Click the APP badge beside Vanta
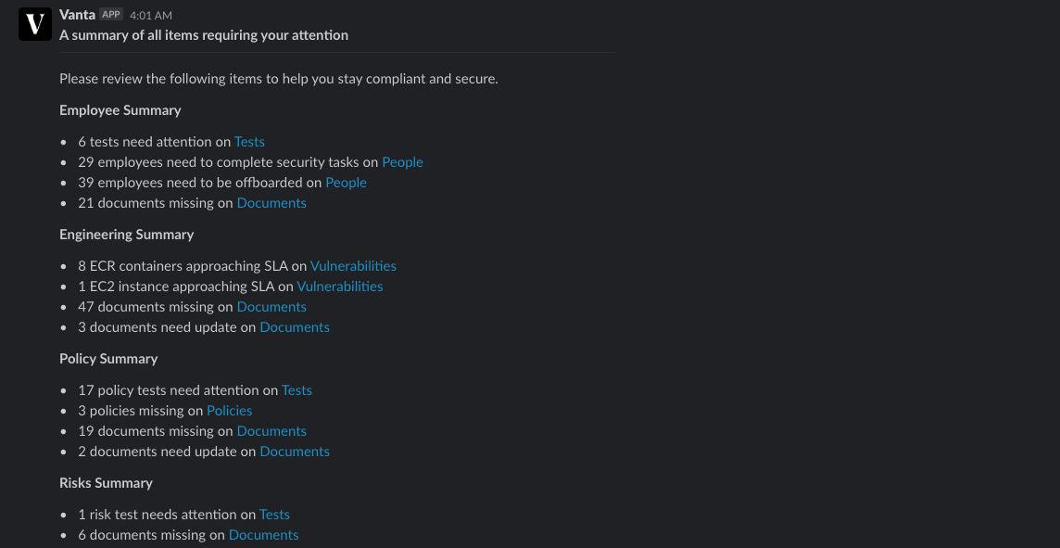Viewport: 1060px width, 548px height. point(111,15)
